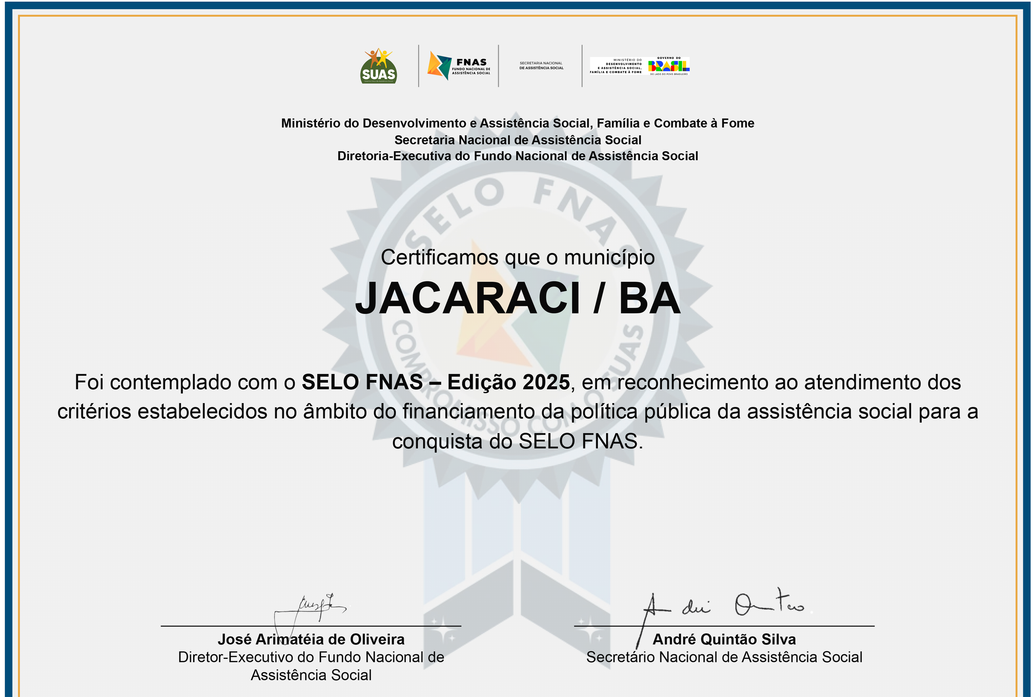This screenshot has height=697, width=1036.
Task: Click the 'conquista do SELO FNAS.' line
Action: point(517,441)
